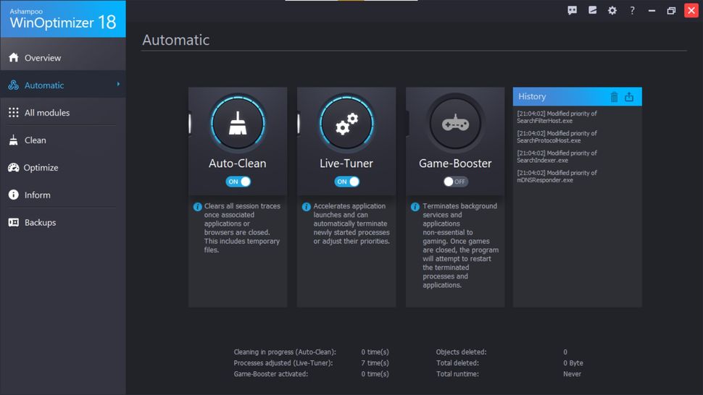This screenshot has height=395, width=703.
Task: Click the Automatic sidebar icon
Action: [x=14, y=85]
